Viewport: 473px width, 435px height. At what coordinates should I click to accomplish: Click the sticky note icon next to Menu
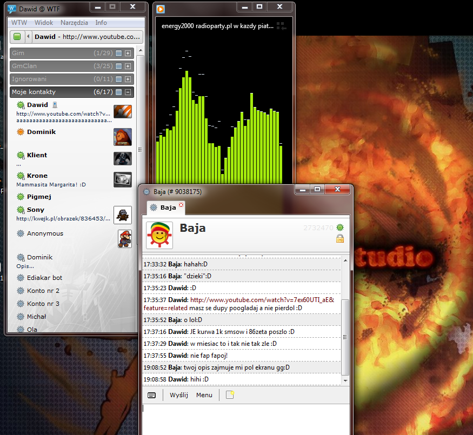coord(230,394)
